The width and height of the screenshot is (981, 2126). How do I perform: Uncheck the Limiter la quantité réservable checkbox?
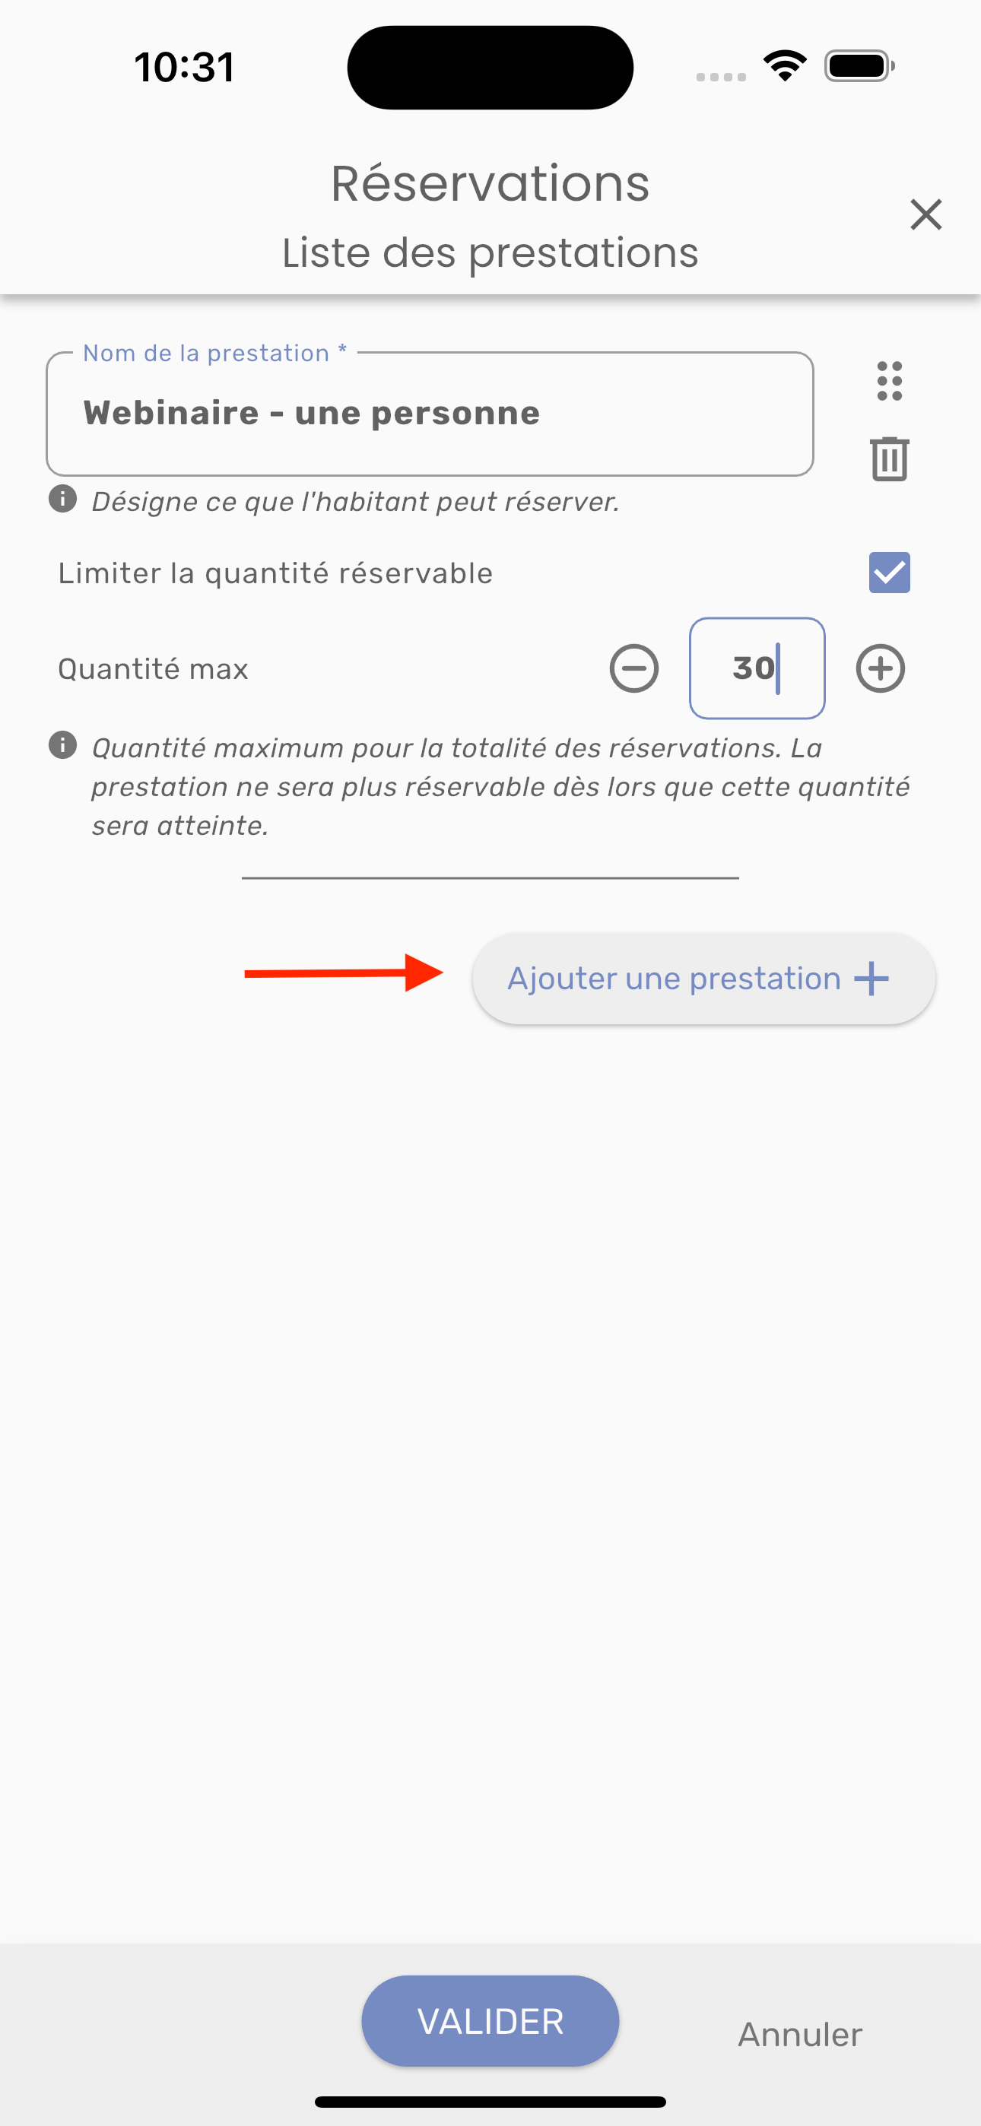889,573
